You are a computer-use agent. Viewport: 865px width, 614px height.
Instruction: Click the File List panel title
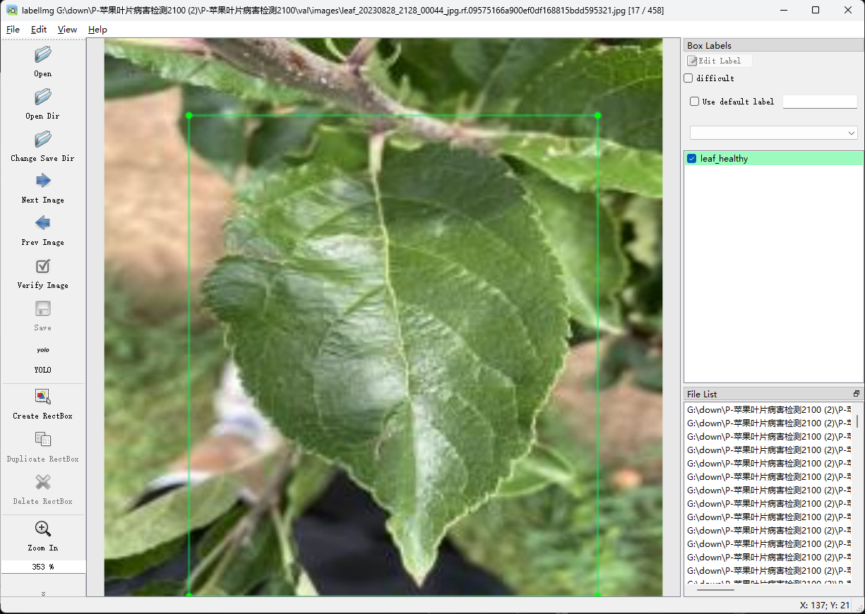point(702,394)
